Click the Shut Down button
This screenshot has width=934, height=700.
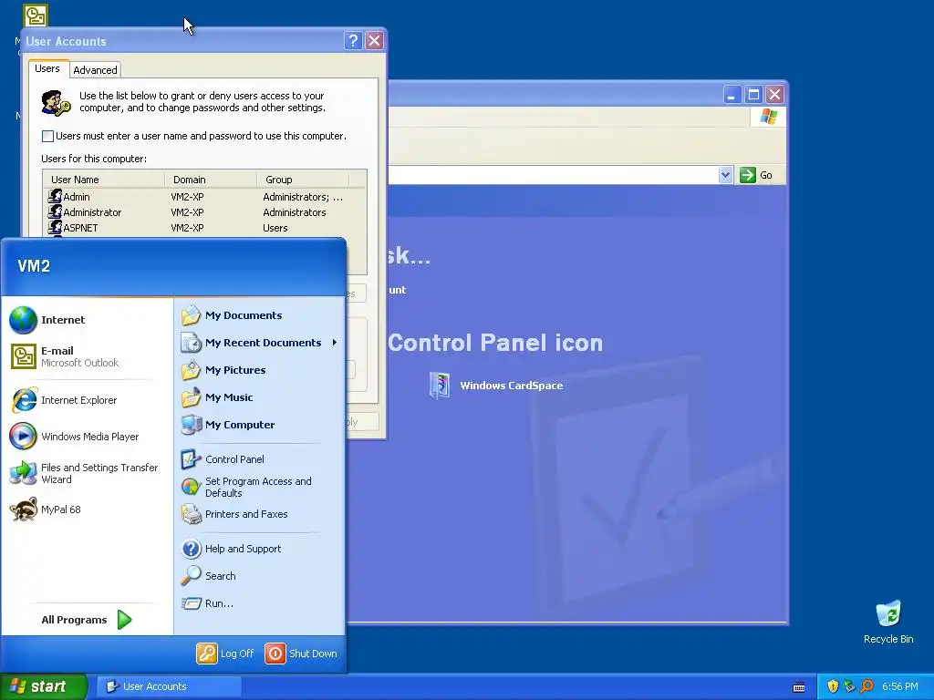(x=301, y=654)
